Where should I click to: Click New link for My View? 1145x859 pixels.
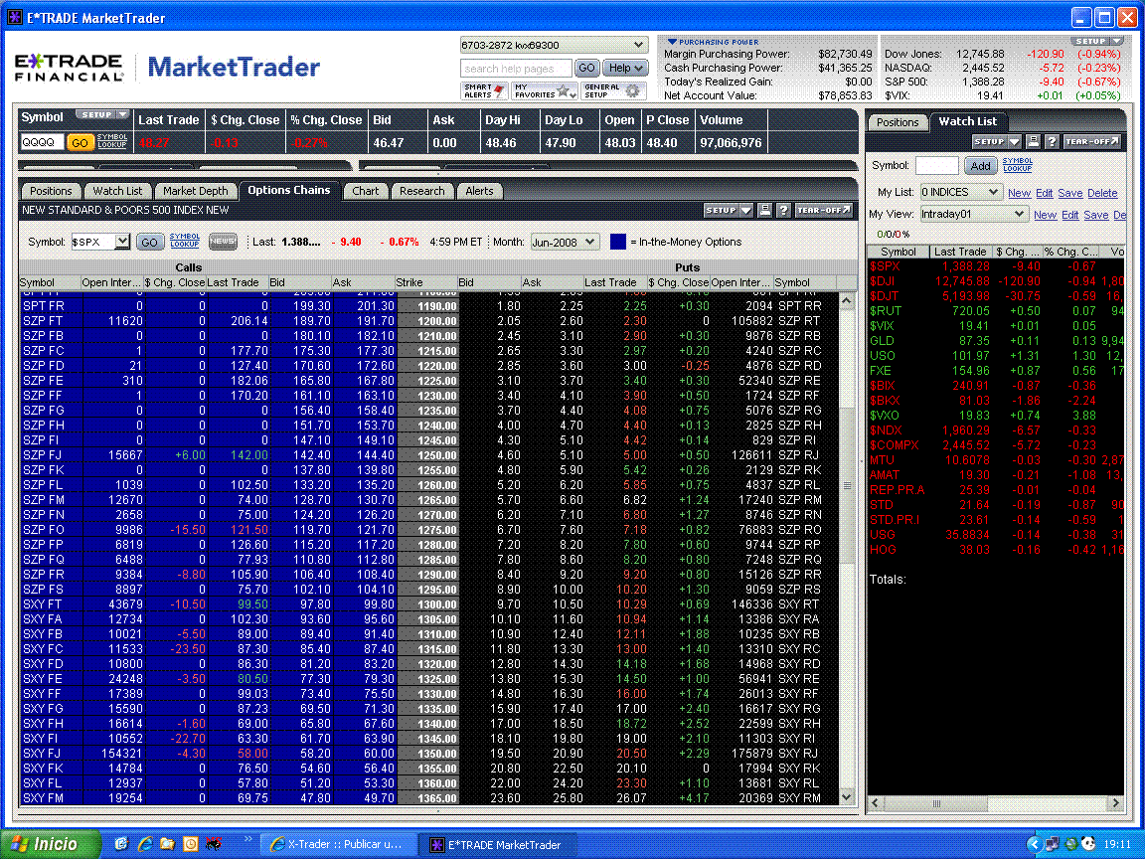click(x=1045, y=215)
